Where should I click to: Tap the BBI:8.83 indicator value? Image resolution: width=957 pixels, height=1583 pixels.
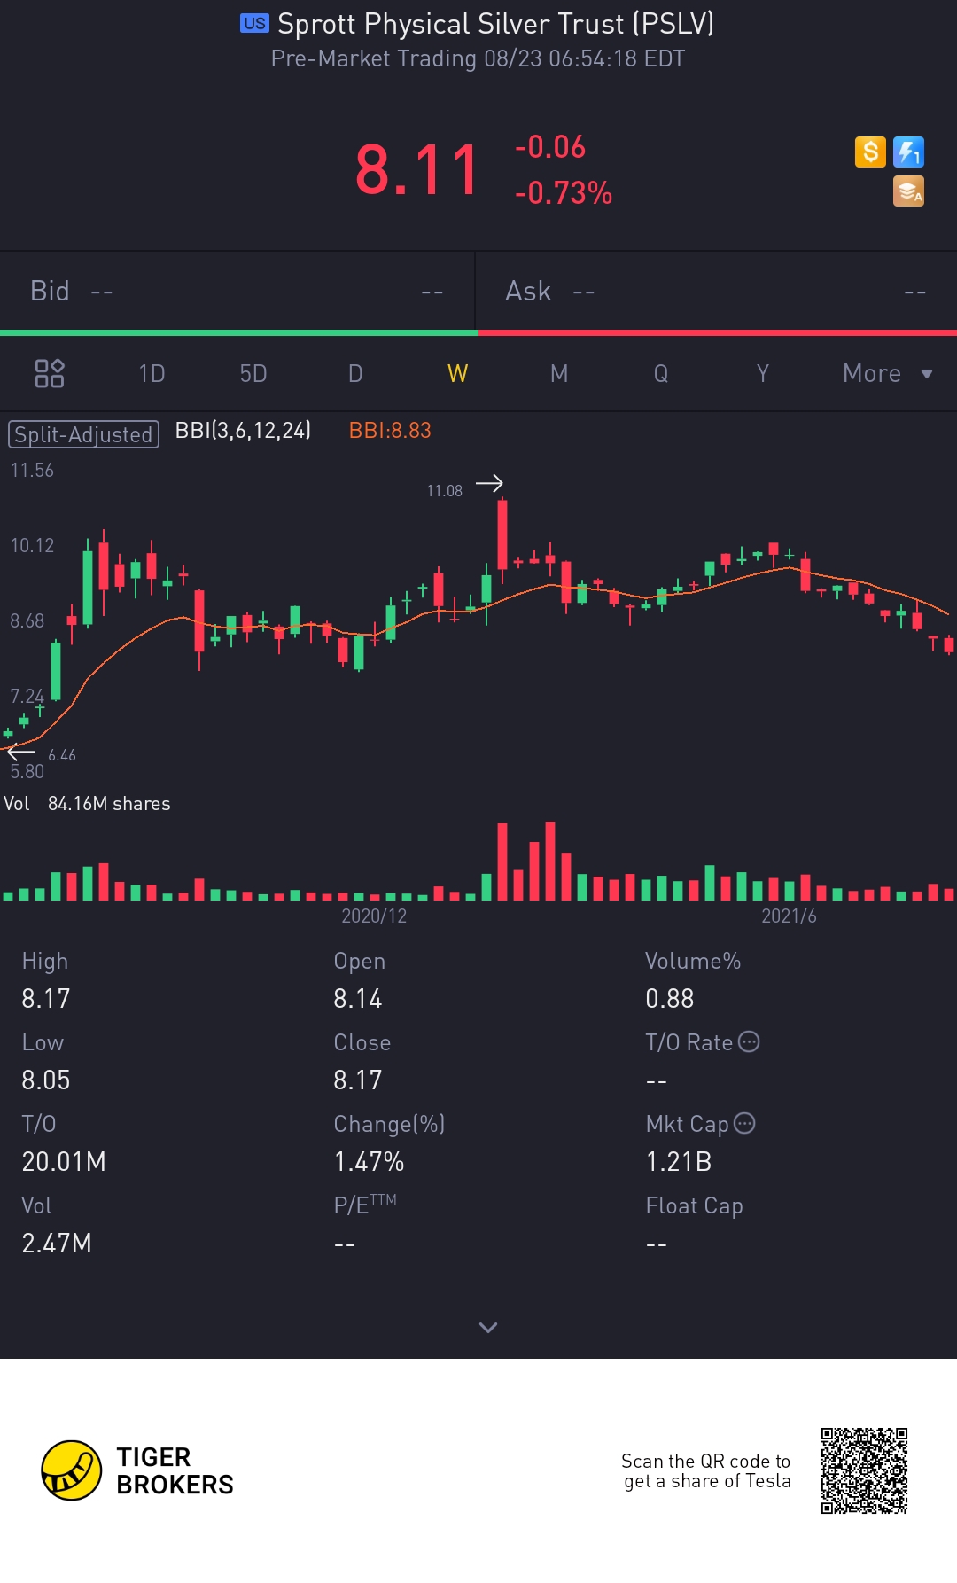pyautogui.click(x=390, y=431)
